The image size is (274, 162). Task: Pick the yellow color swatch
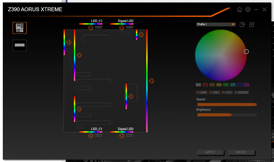coord(219,85)
